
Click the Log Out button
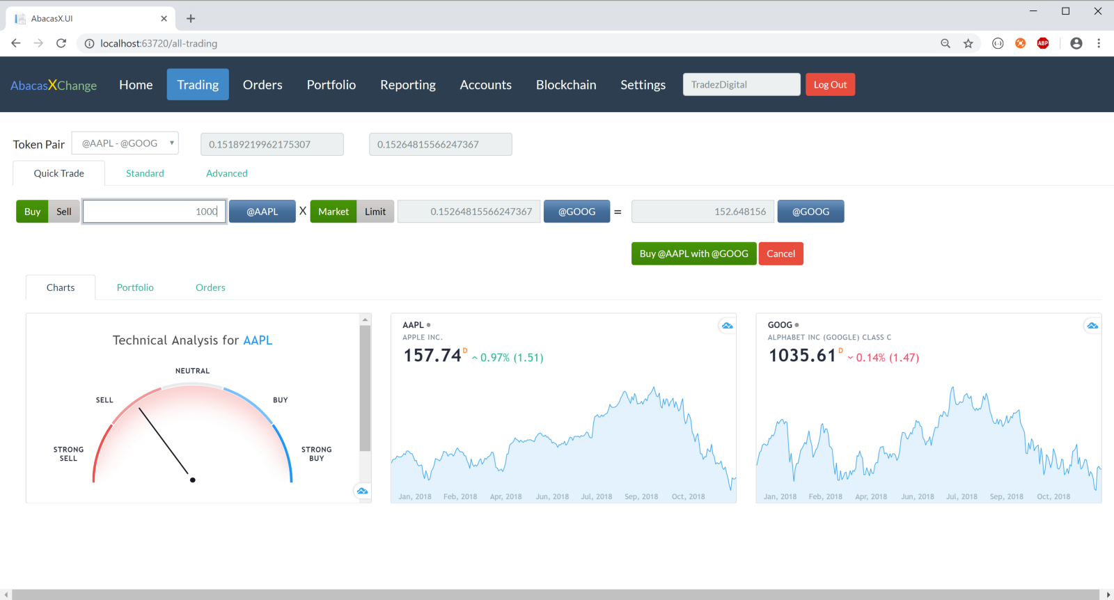pyautogui.click(x=831, y=85)
